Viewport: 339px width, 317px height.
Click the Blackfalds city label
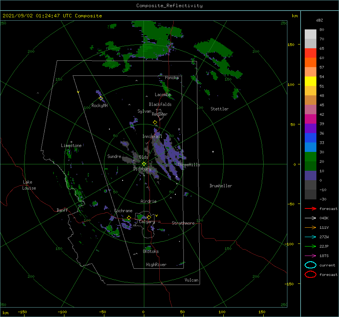[160, 104]
